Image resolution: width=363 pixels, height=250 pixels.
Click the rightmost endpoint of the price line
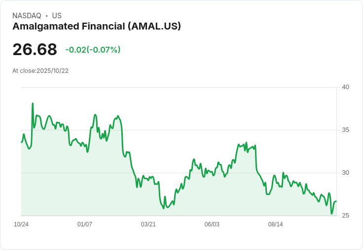click(x=336, y=201)
